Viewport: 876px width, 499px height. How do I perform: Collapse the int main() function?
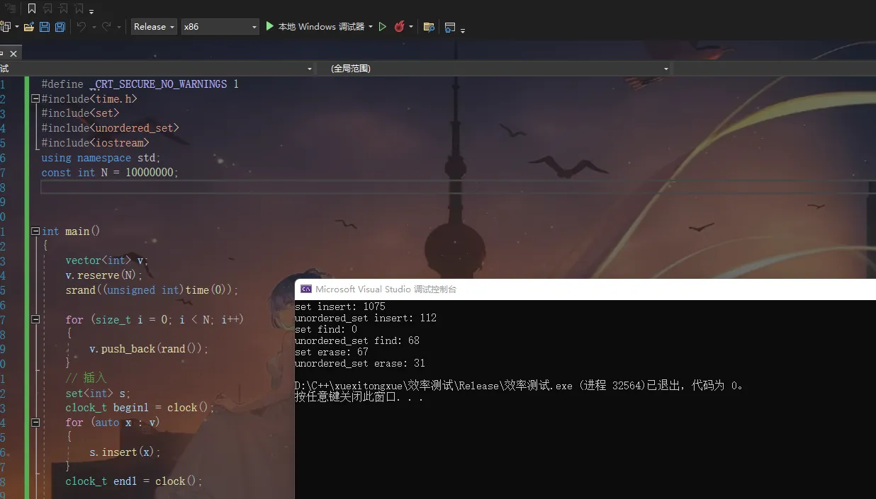click(x=35, y=231)
